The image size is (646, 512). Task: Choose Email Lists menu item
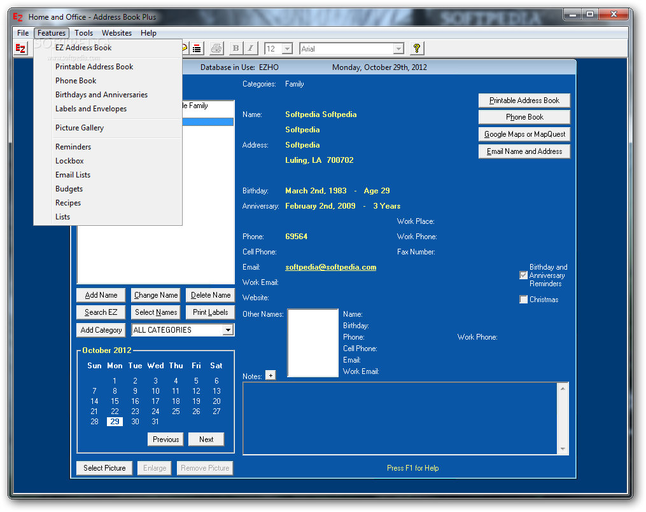point(108,175)
